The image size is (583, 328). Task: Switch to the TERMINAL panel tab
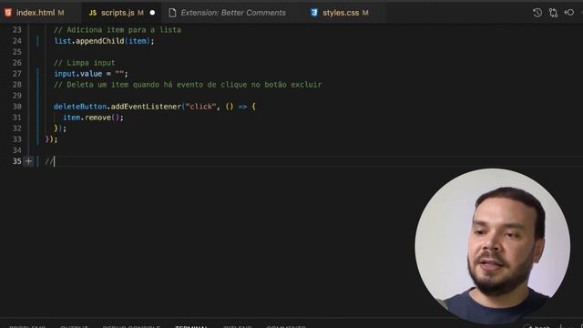coord(191,326)
